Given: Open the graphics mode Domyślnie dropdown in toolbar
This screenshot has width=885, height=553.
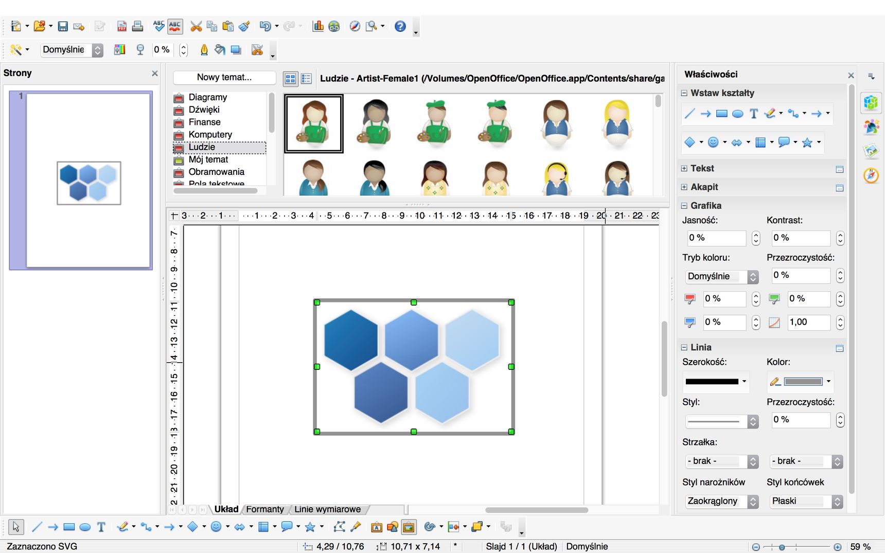Looking at the screenshot, I should pos(72,50).
